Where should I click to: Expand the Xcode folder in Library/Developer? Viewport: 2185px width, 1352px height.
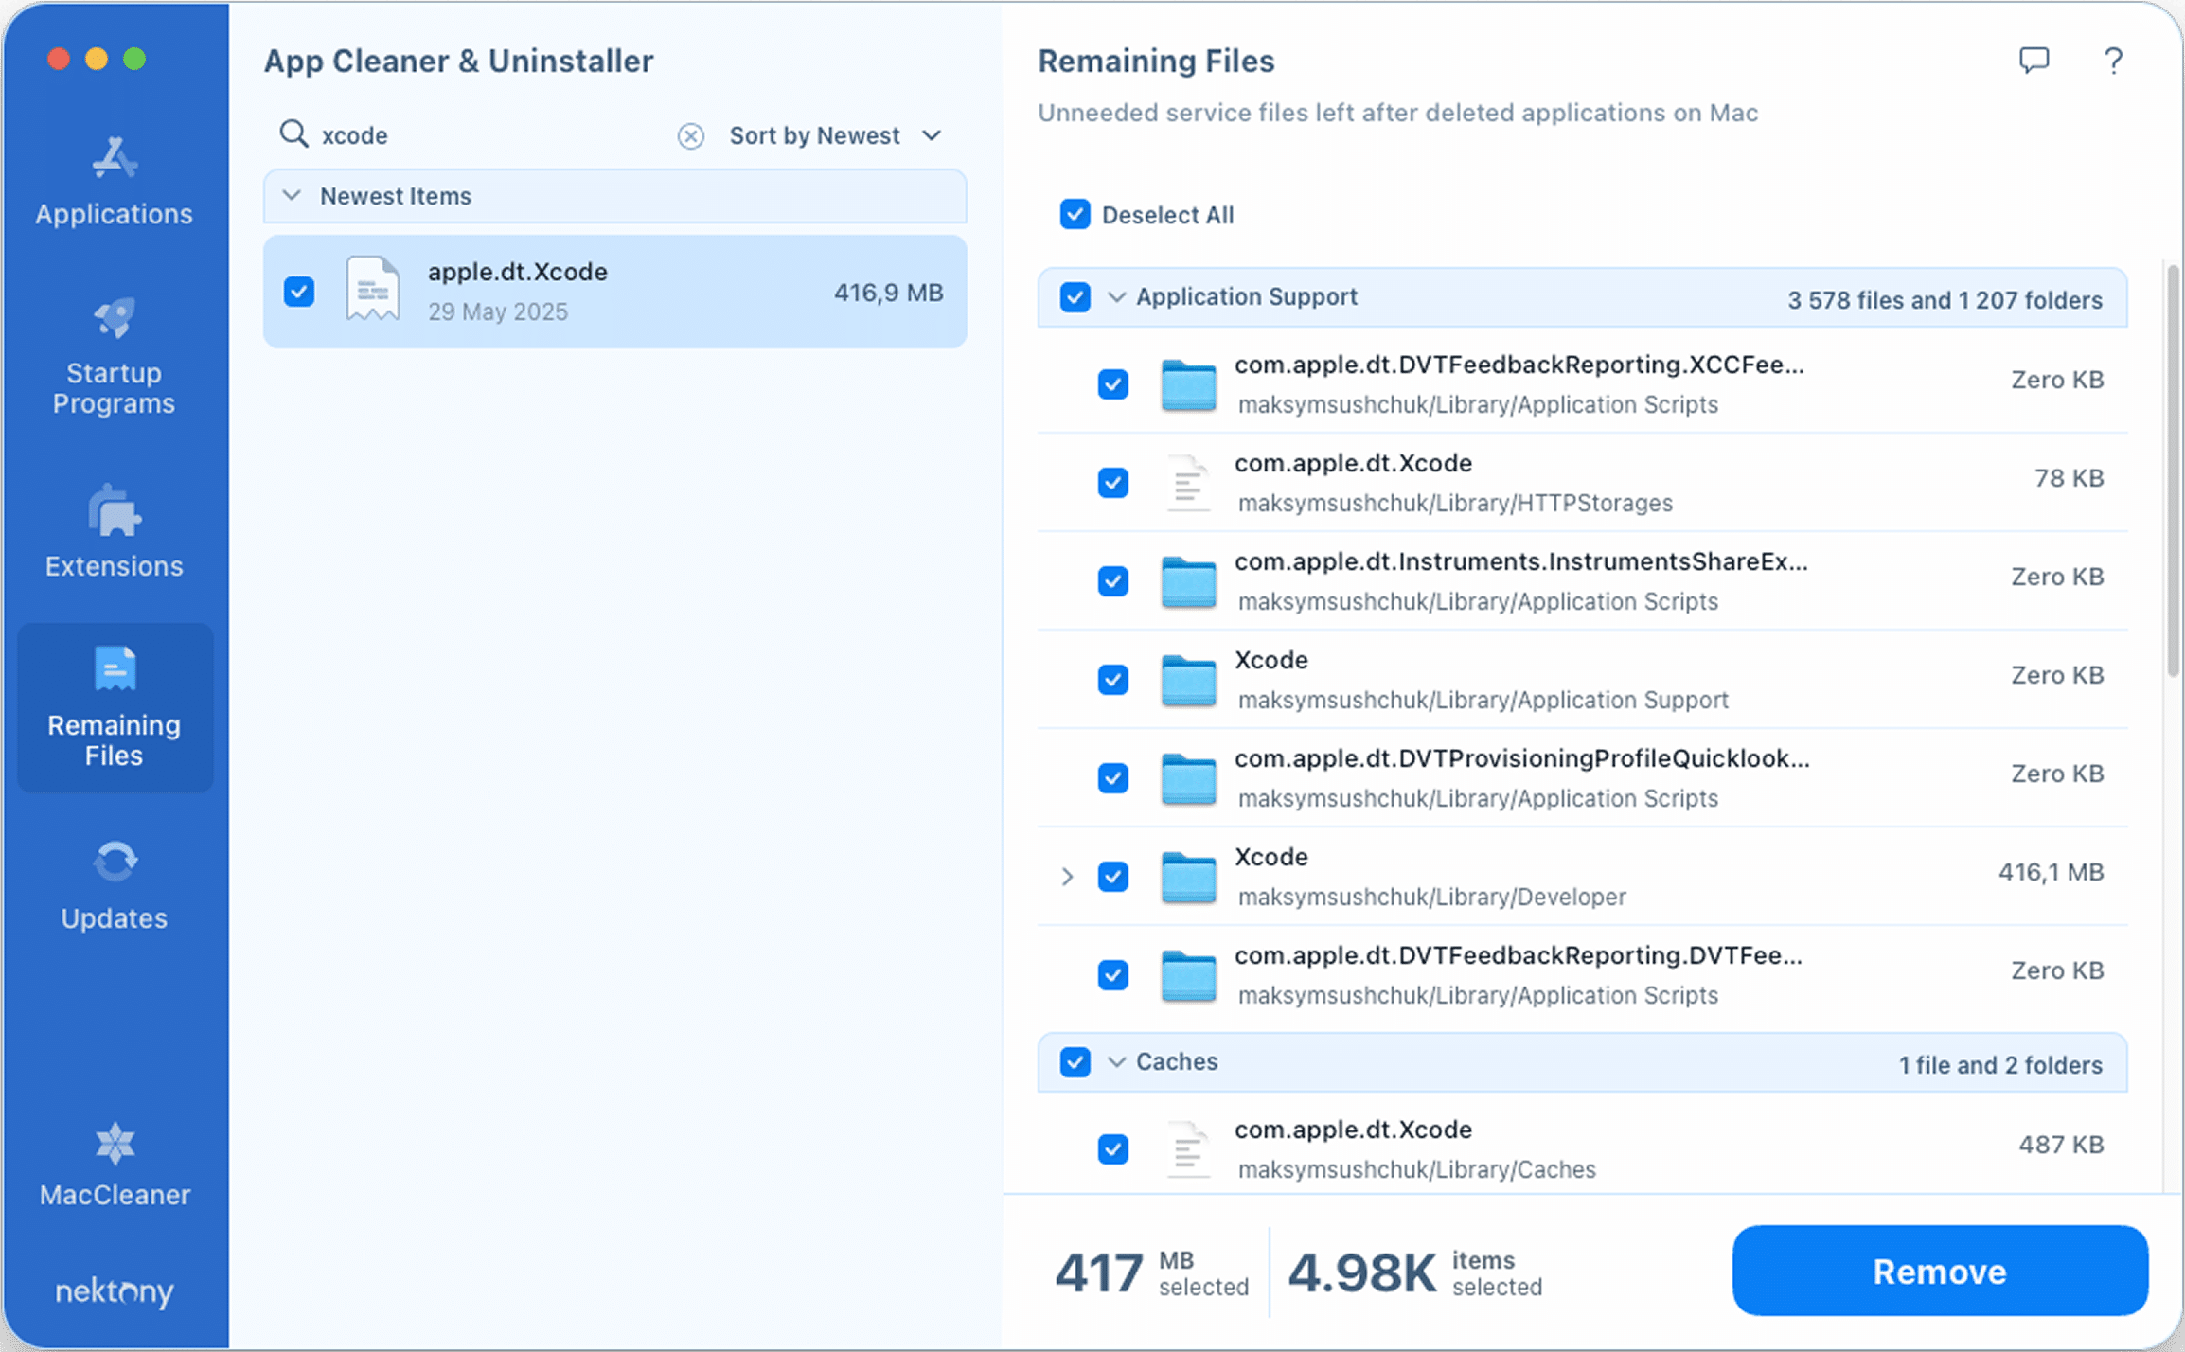tap(1068, 877)
